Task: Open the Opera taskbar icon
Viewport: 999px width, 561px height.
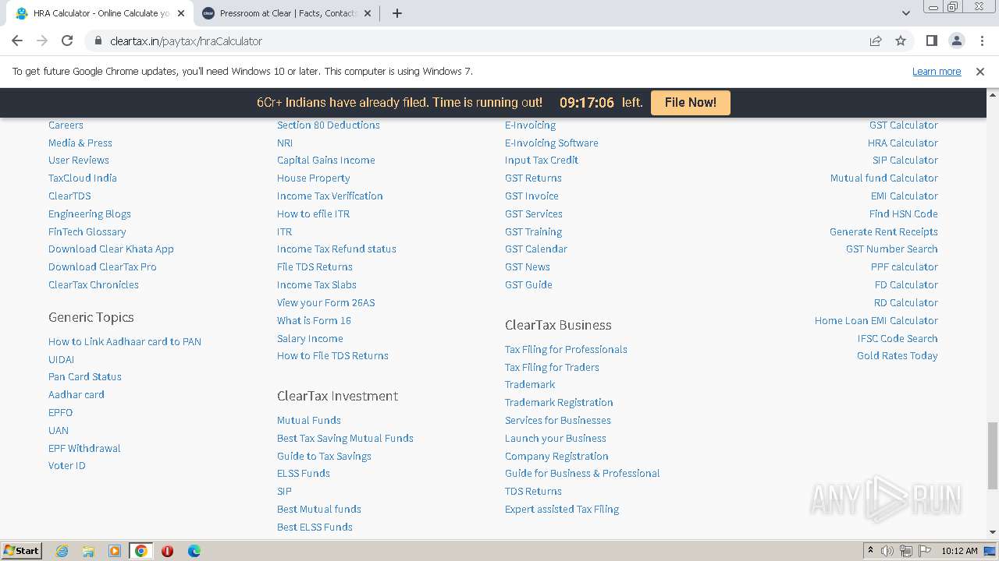Action: [x=167, y=551]
